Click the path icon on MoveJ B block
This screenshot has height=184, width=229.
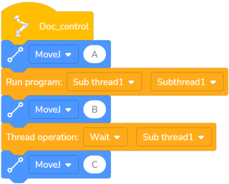point(15,110)
